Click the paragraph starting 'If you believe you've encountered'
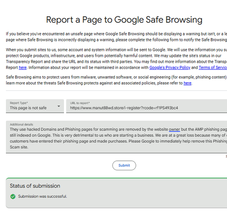227x214 pixels. [x=116, y=37]
